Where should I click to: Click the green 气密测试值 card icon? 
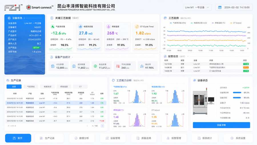coord(53,26)
